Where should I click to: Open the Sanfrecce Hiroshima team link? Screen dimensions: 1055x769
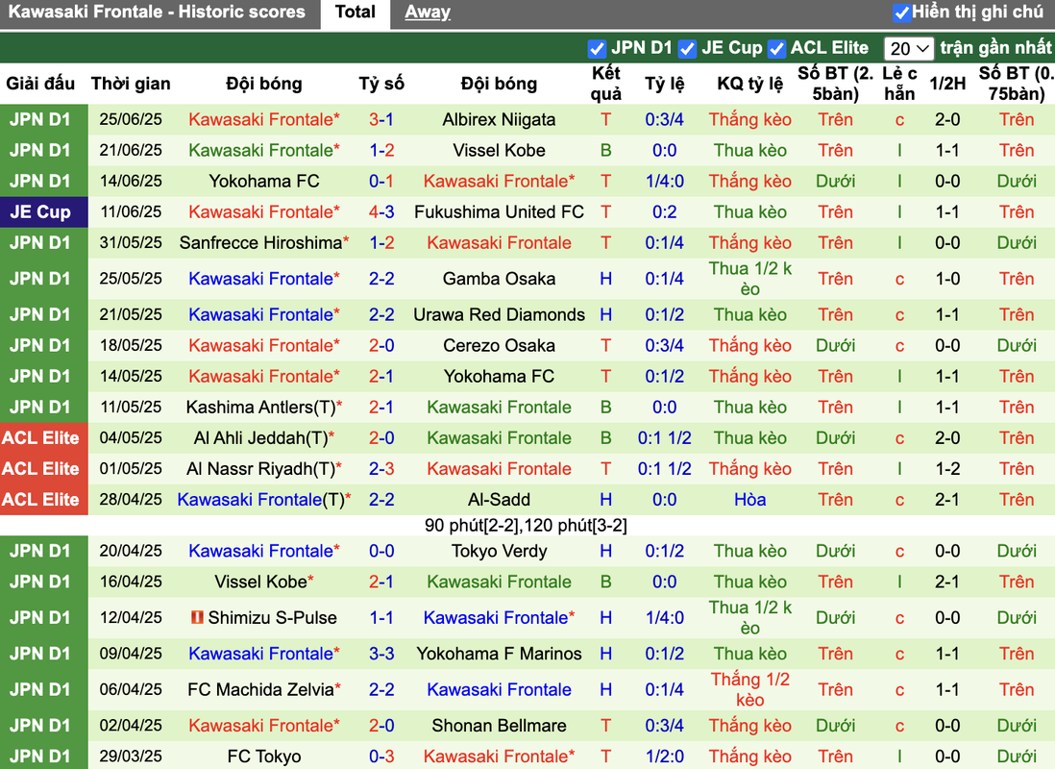pos(260,243)
